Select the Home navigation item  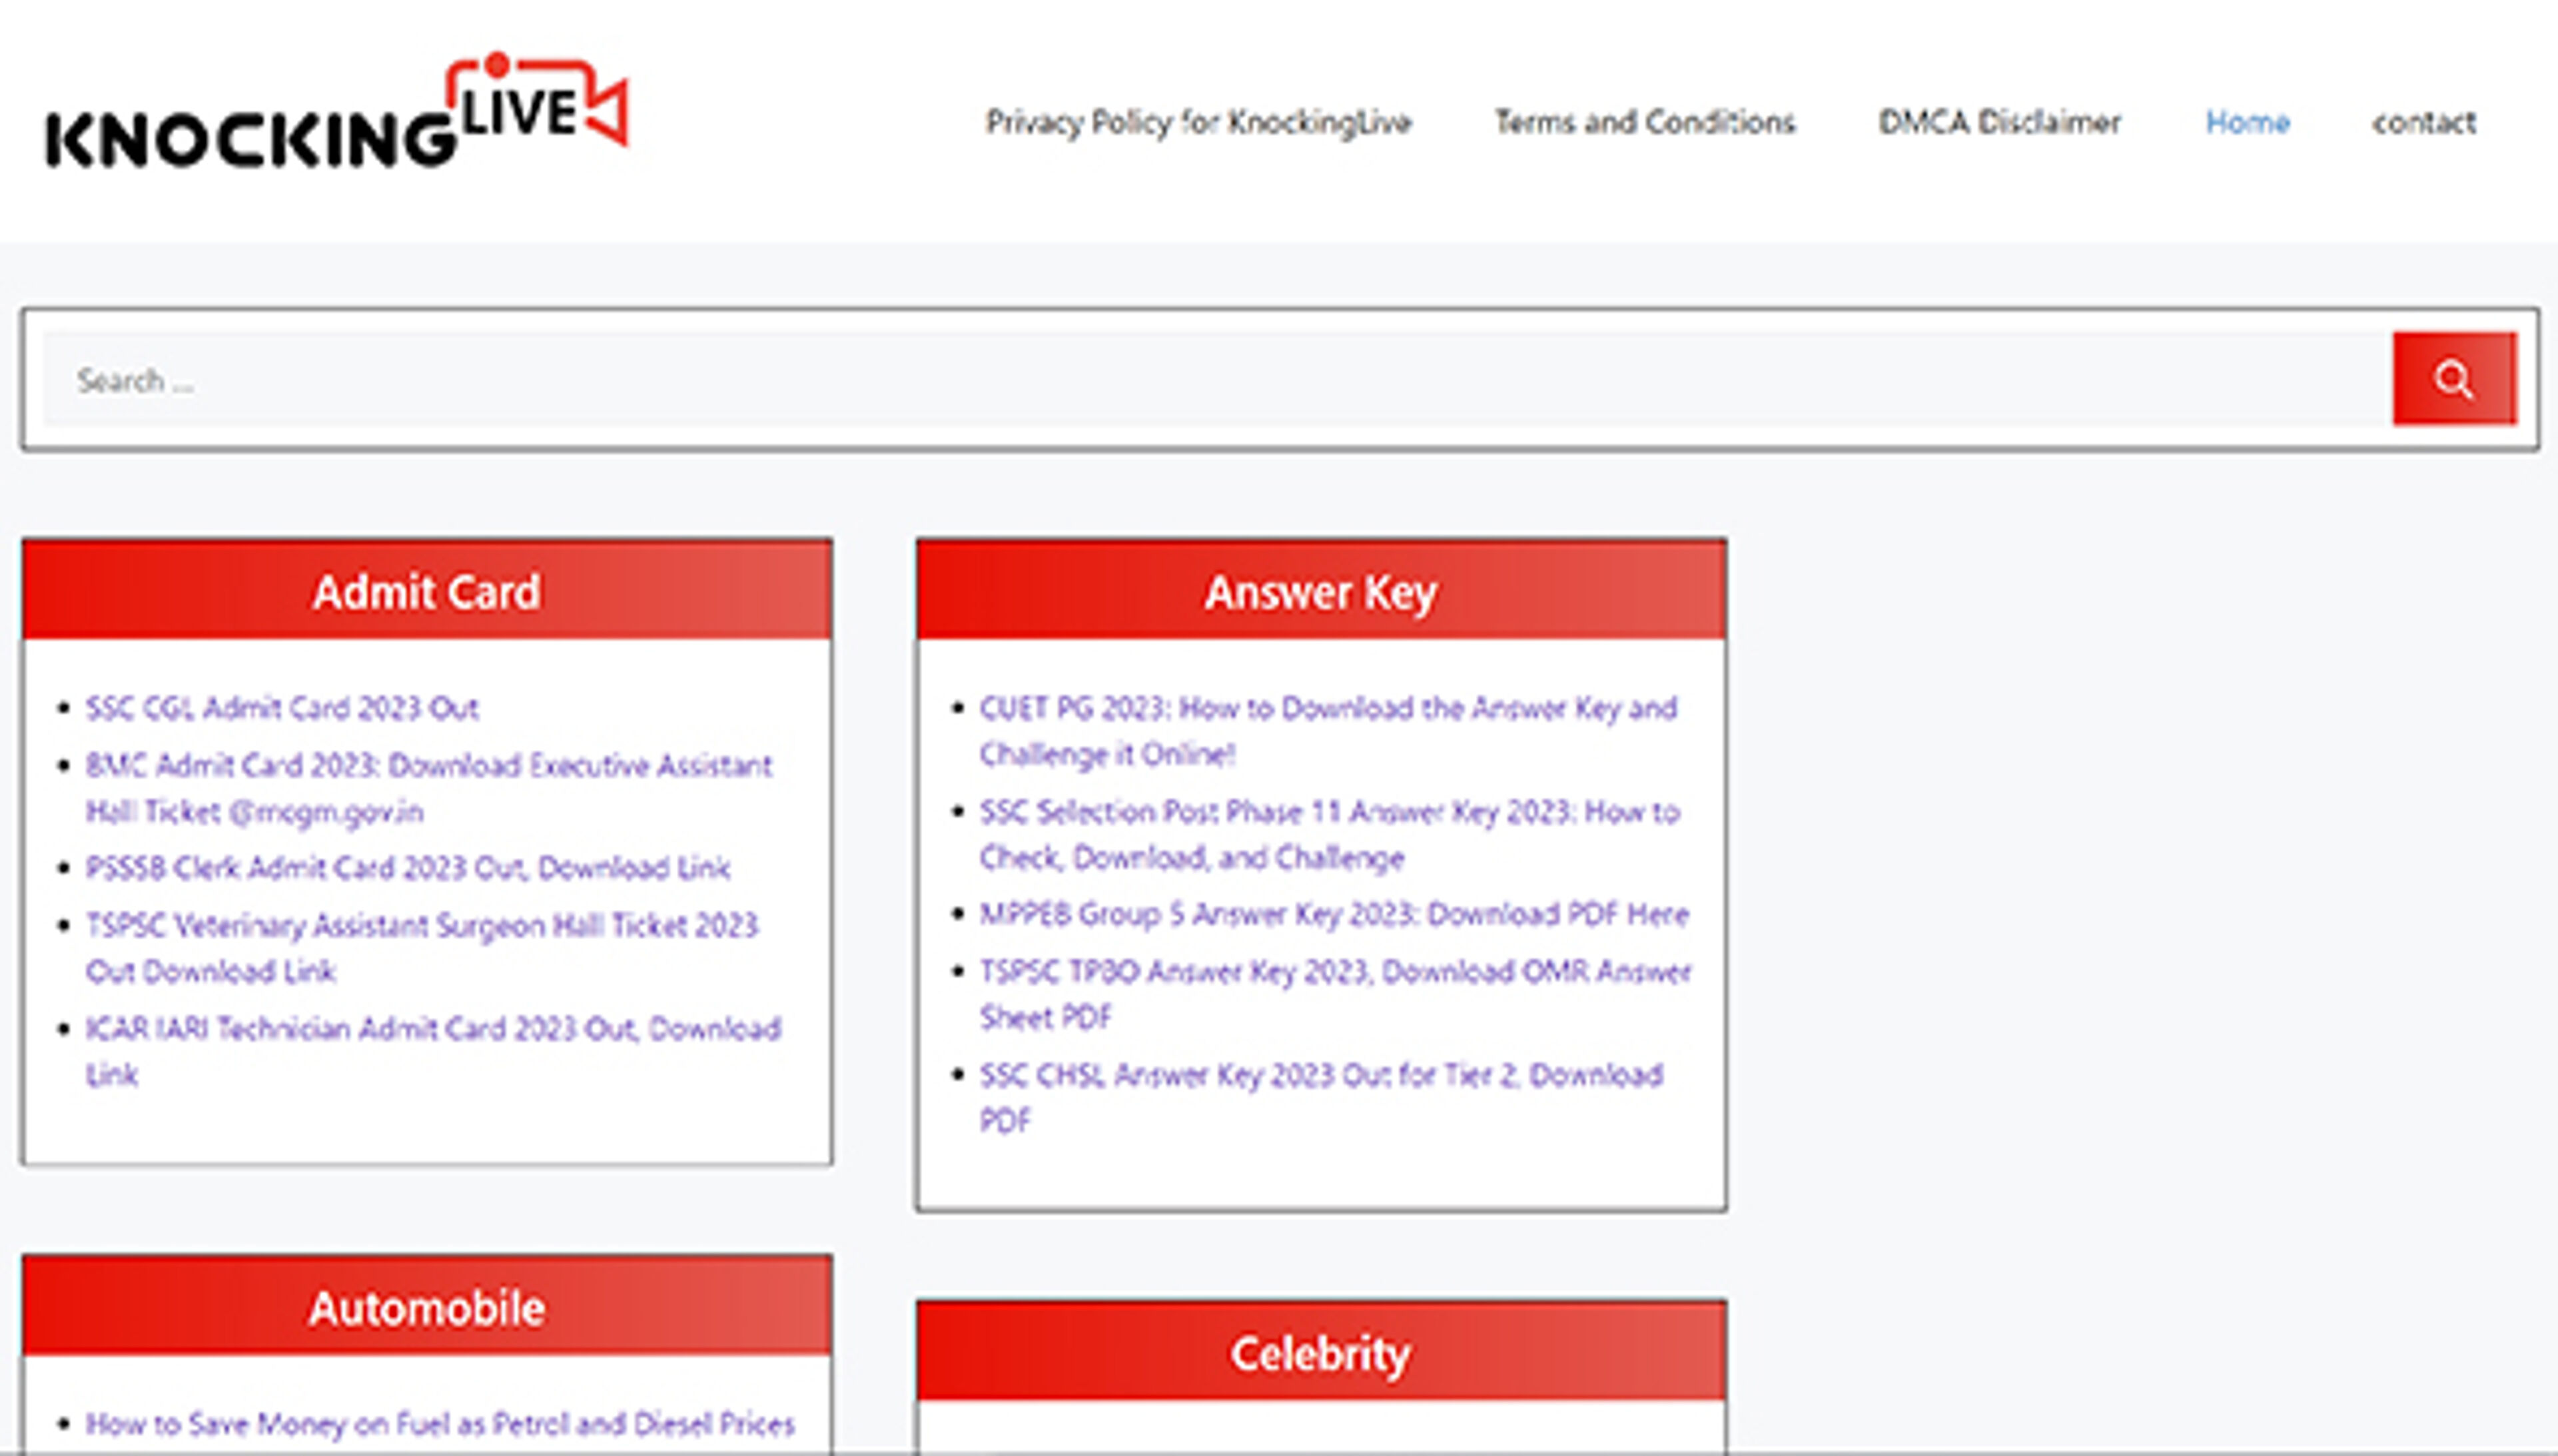(2247, 122)
